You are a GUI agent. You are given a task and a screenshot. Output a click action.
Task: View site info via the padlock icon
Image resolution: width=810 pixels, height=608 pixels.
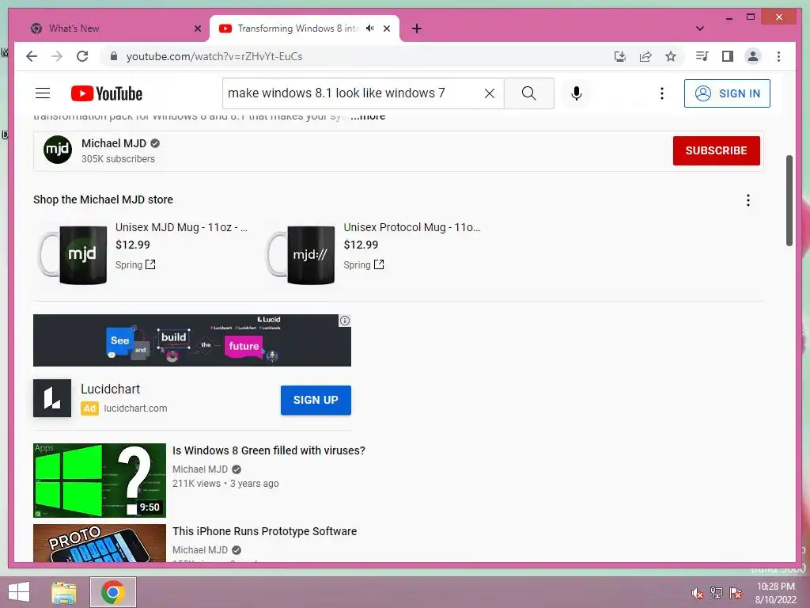(x=114, y=56)
